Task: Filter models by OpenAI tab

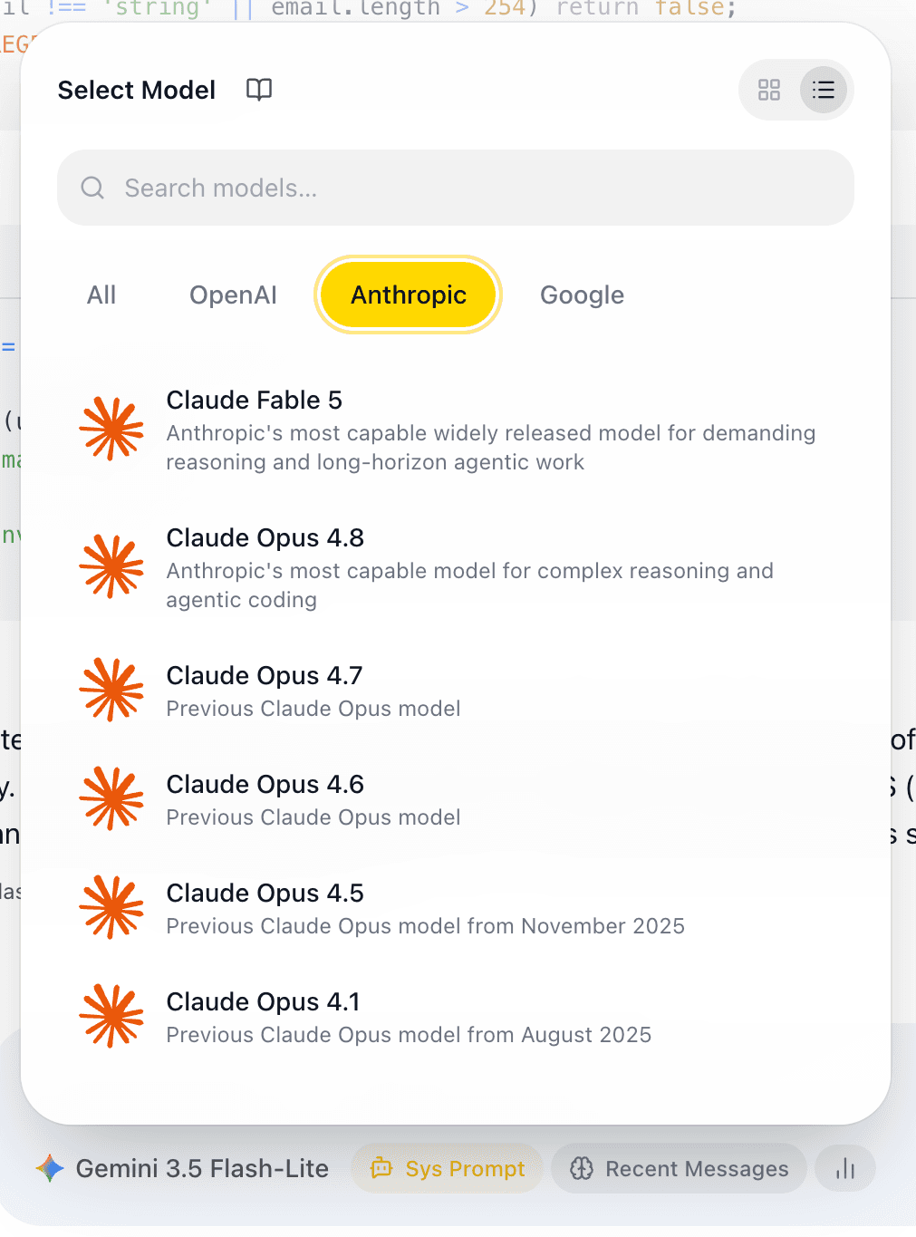Action: (233, 295)
